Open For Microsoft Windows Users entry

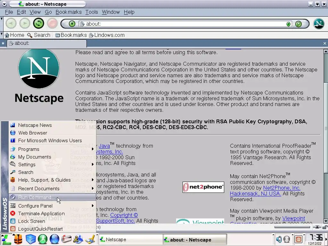click(x=52, y=141)
